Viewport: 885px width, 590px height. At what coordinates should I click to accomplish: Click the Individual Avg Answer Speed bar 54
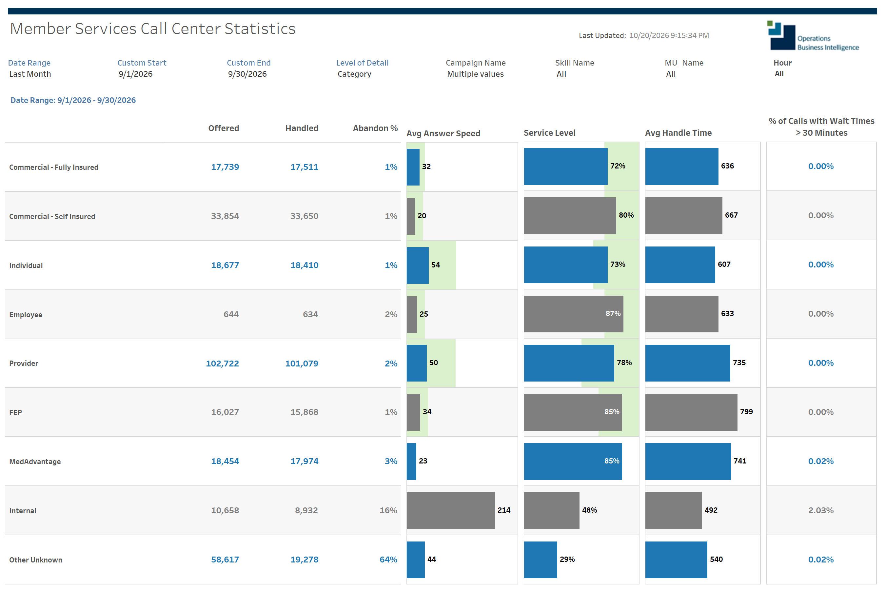pos(418,265)
